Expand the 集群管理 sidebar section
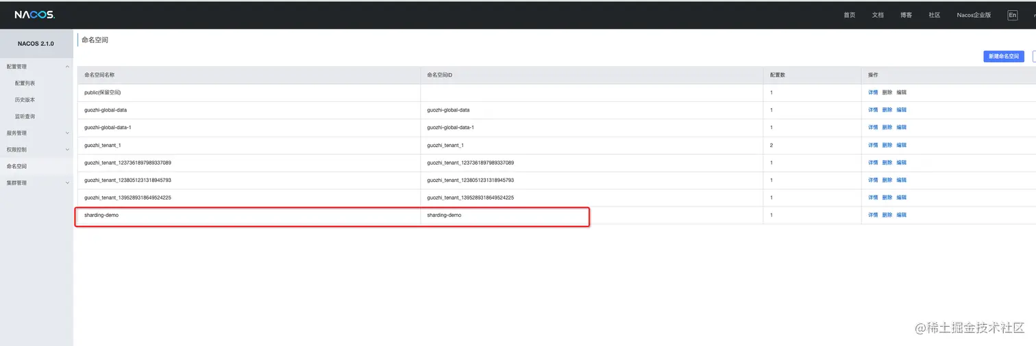 [x=36, y=183]
